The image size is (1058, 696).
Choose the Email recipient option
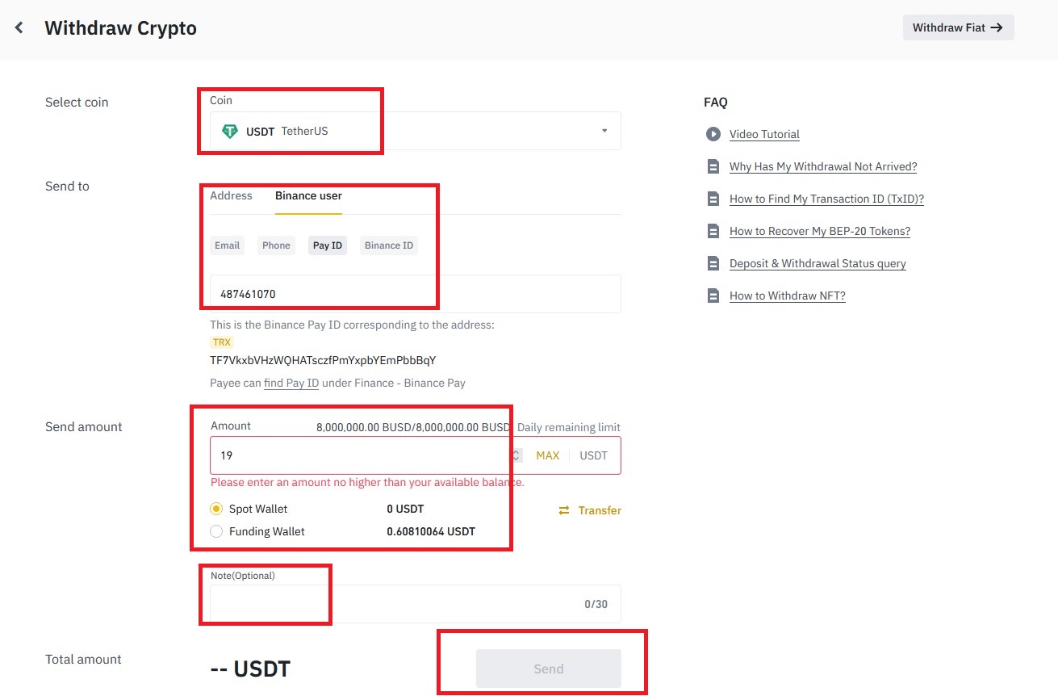(228, 245)
